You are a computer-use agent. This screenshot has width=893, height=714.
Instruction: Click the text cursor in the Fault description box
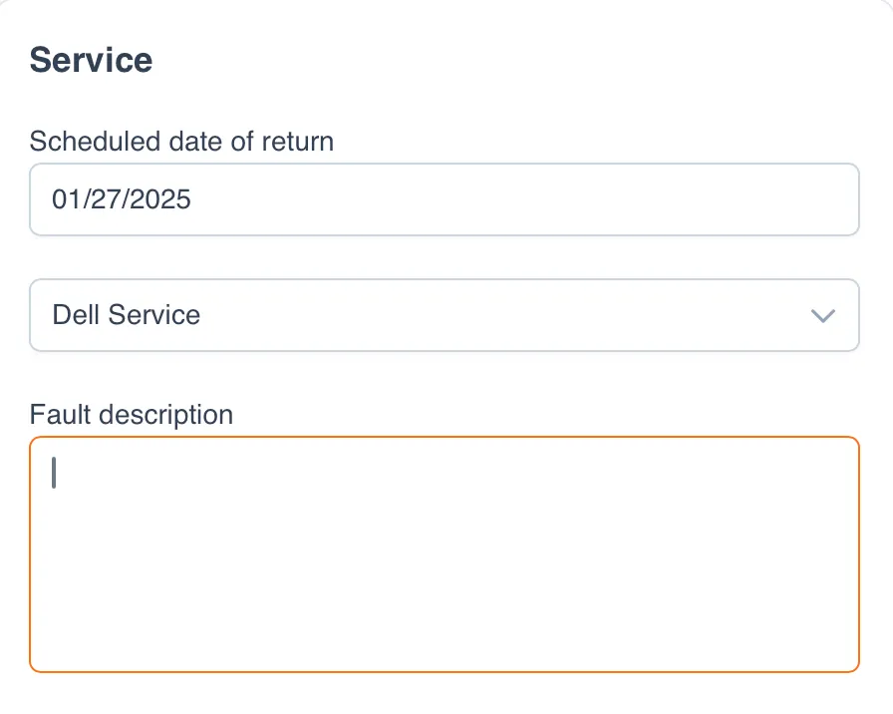[x=54, y=473]
